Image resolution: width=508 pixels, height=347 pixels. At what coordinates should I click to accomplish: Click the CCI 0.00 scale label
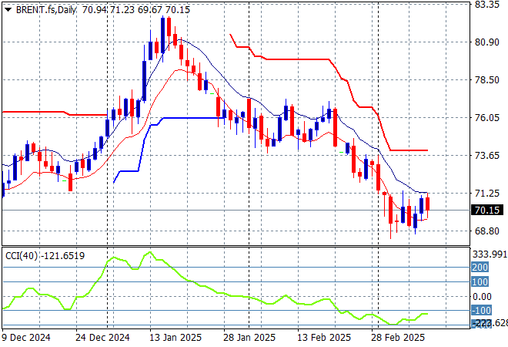483,296
